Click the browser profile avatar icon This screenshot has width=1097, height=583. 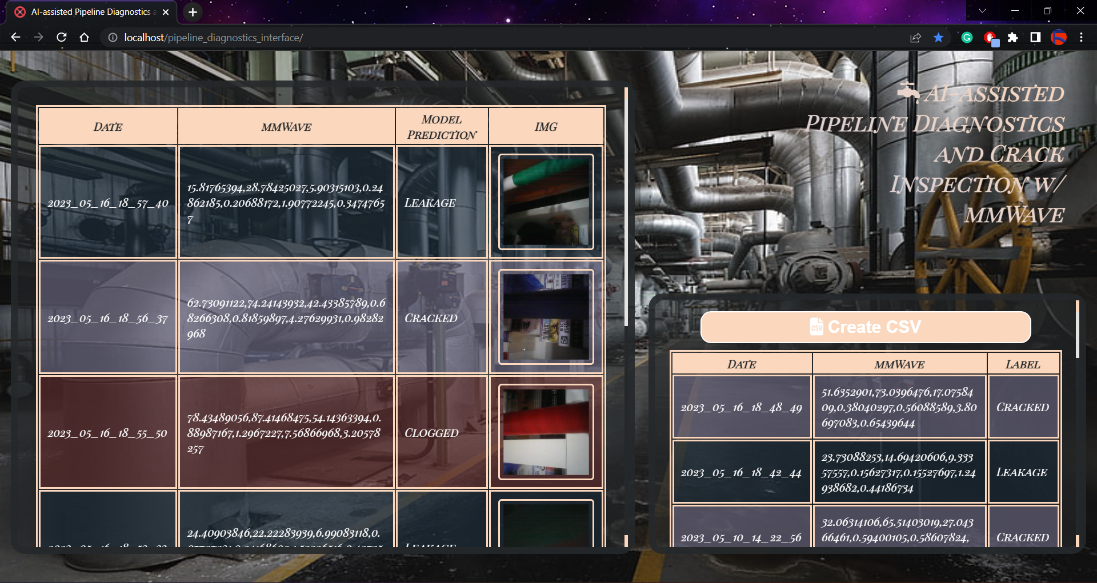coord(1060,38)
